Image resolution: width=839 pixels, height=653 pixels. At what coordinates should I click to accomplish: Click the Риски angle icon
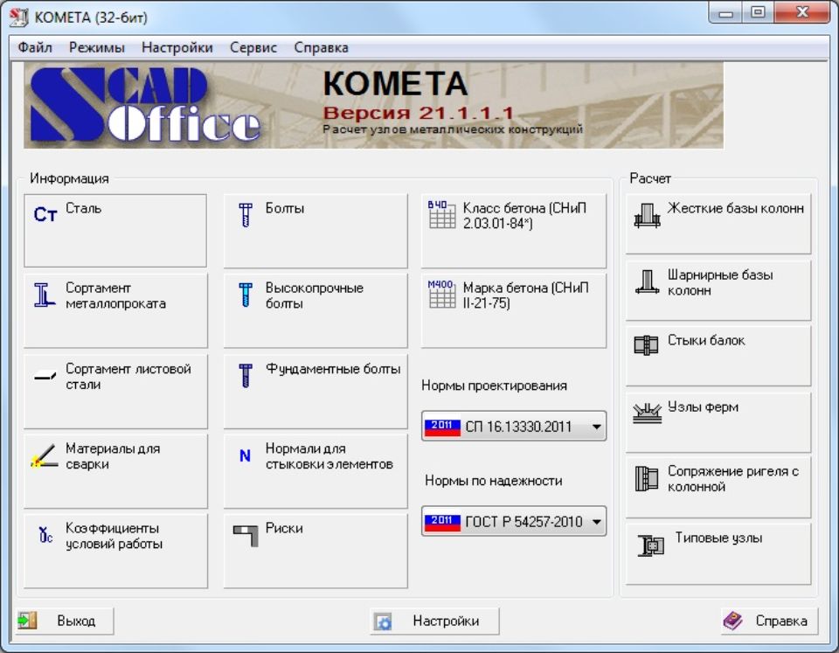pos(246,535)
